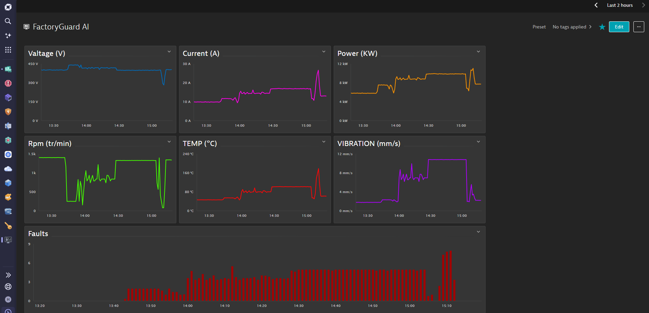Open the Clouds app icon
649x313 pixels.
8,169
